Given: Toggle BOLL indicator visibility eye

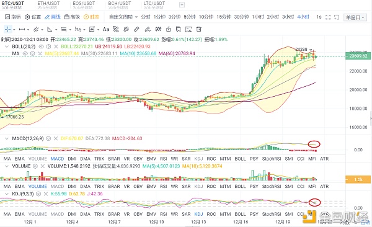Looking at the screenshot, I should click(42, 47).
